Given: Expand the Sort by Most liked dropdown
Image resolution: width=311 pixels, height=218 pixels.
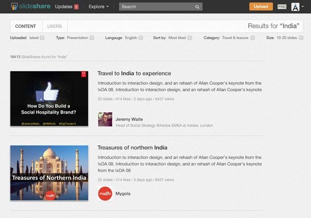Looking at the screenshot, I should (190, 37).
